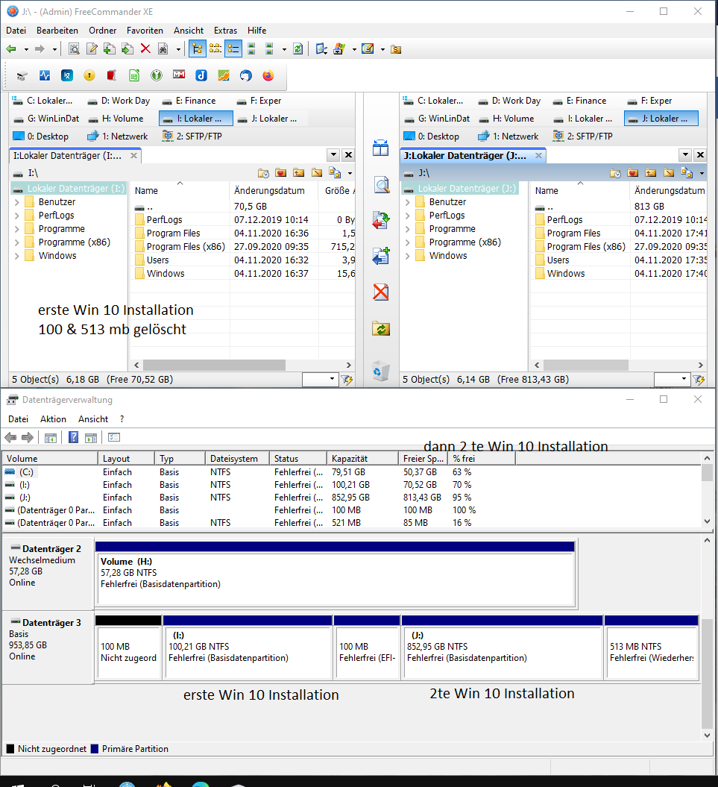Image resolution: width=718 pixels, height=787 pixels.
Task: Click the favorites heart folder icon in left panel
Action: (281, 172)
